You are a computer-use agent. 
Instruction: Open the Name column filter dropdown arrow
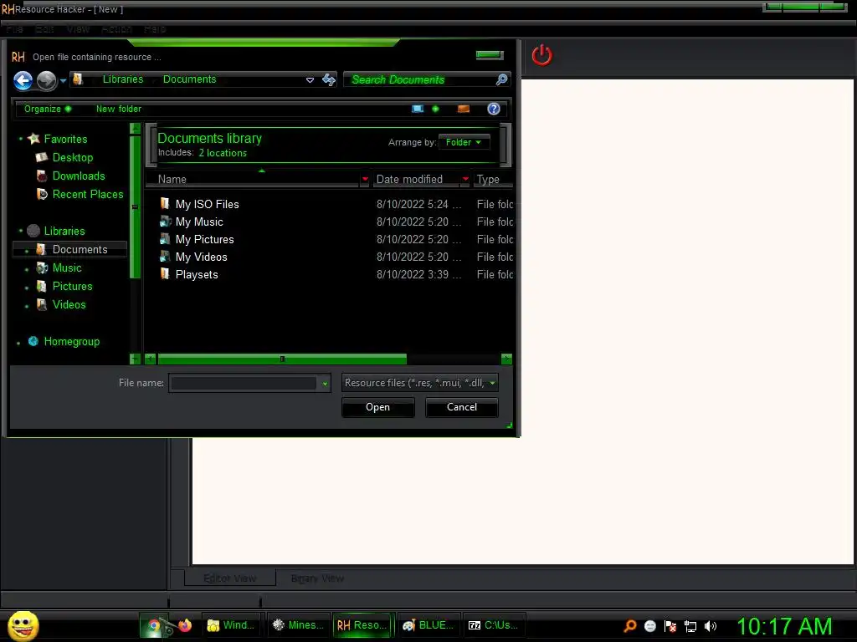(x=365, y=179)
